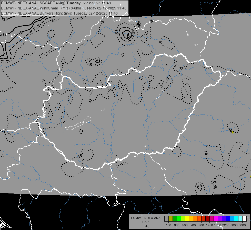
Task: Click the '3000' legend tick label
Action: [234, 225]
